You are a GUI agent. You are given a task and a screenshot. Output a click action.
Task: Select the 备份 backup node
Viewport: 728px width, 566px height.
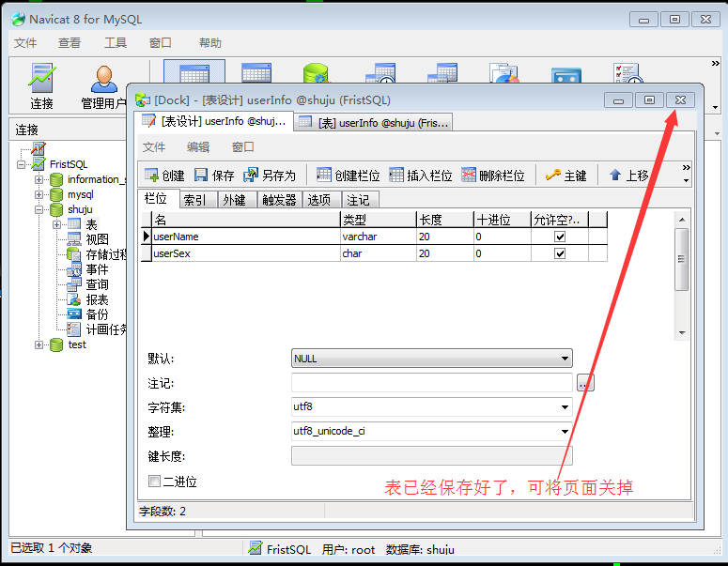(x=97, y=314)
